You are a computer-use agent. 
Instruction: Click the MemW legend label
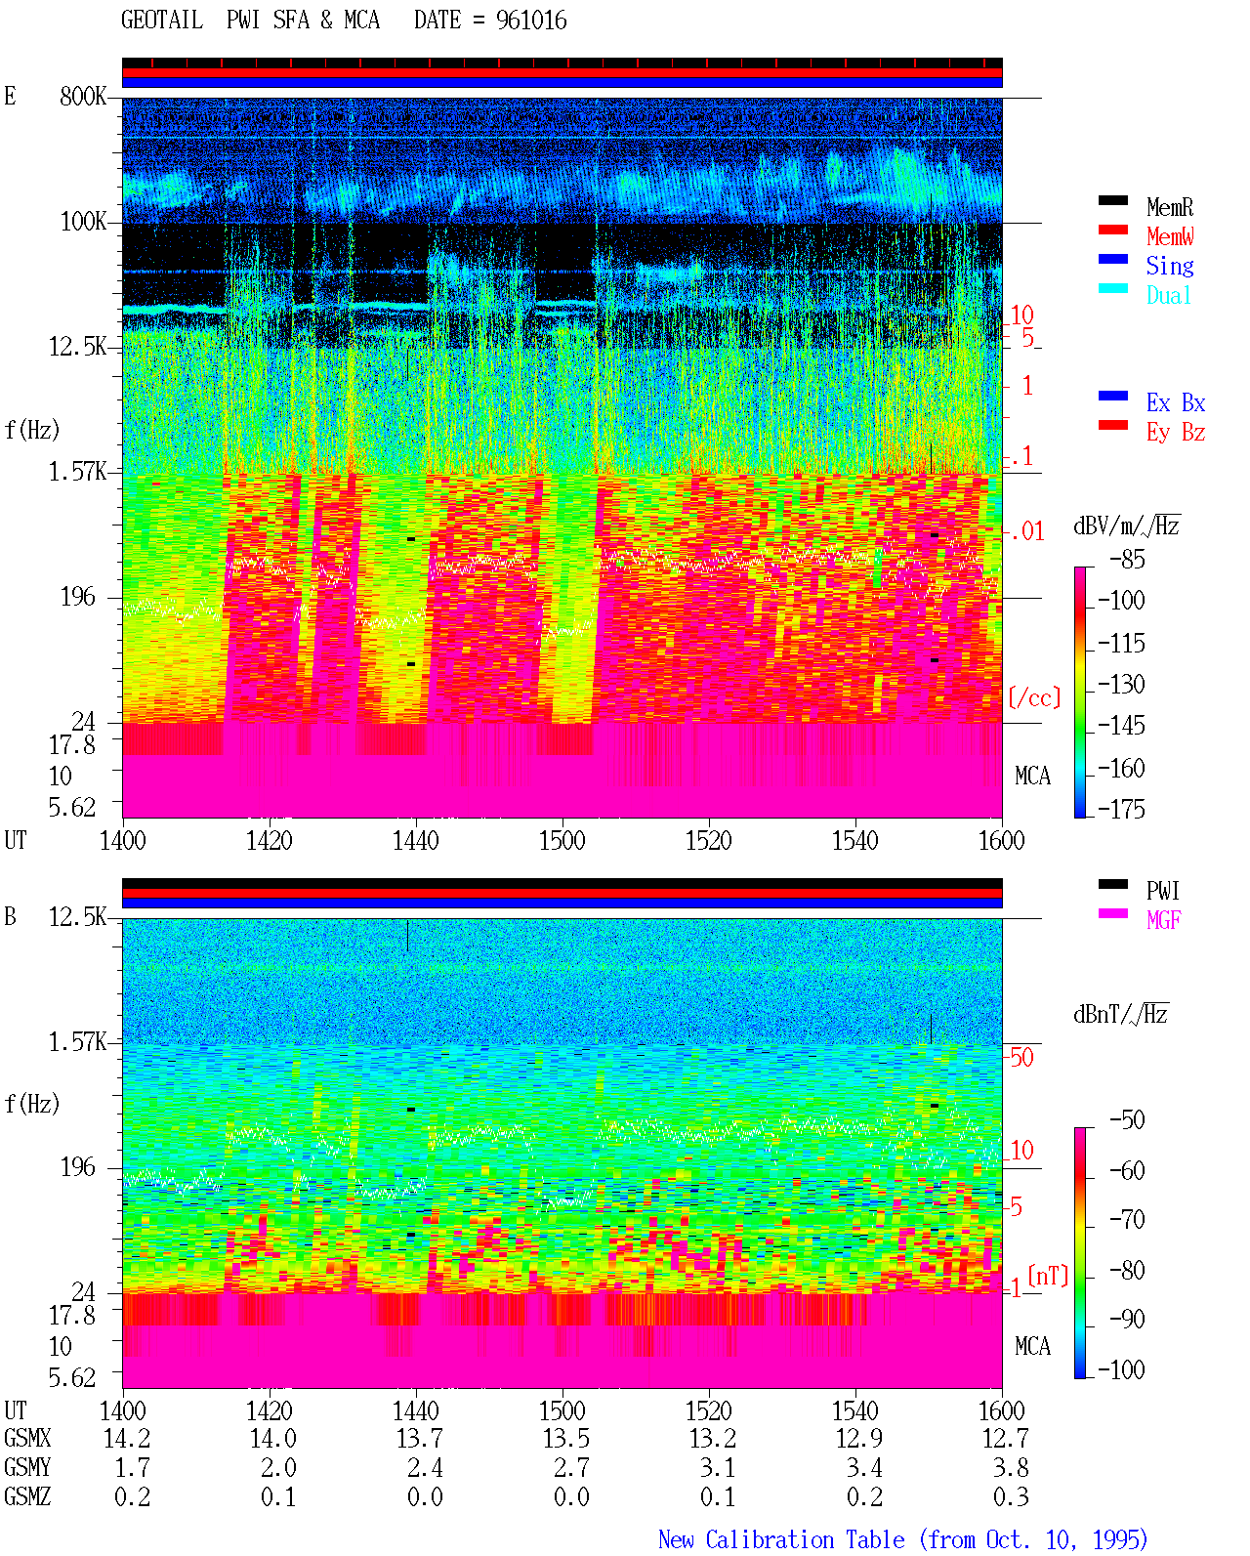pos(1170,236)
